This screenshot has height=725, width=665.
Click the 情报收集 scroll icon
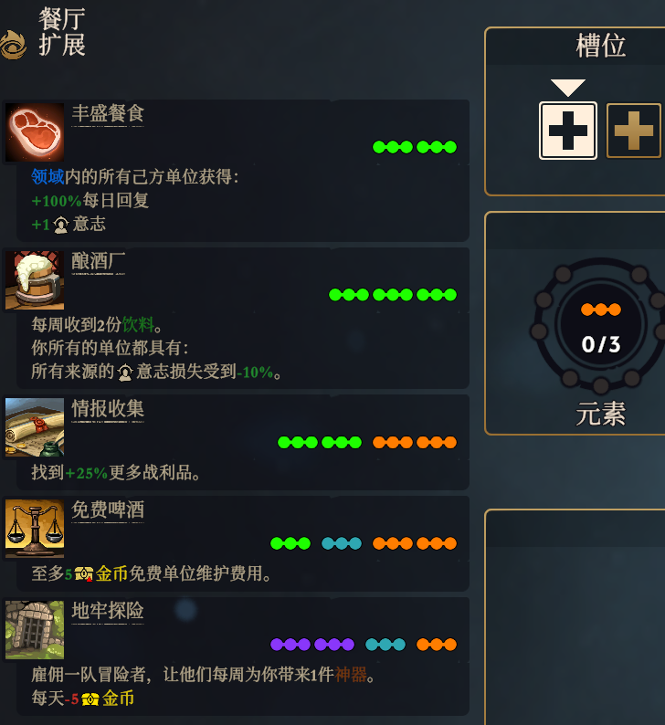35,427
